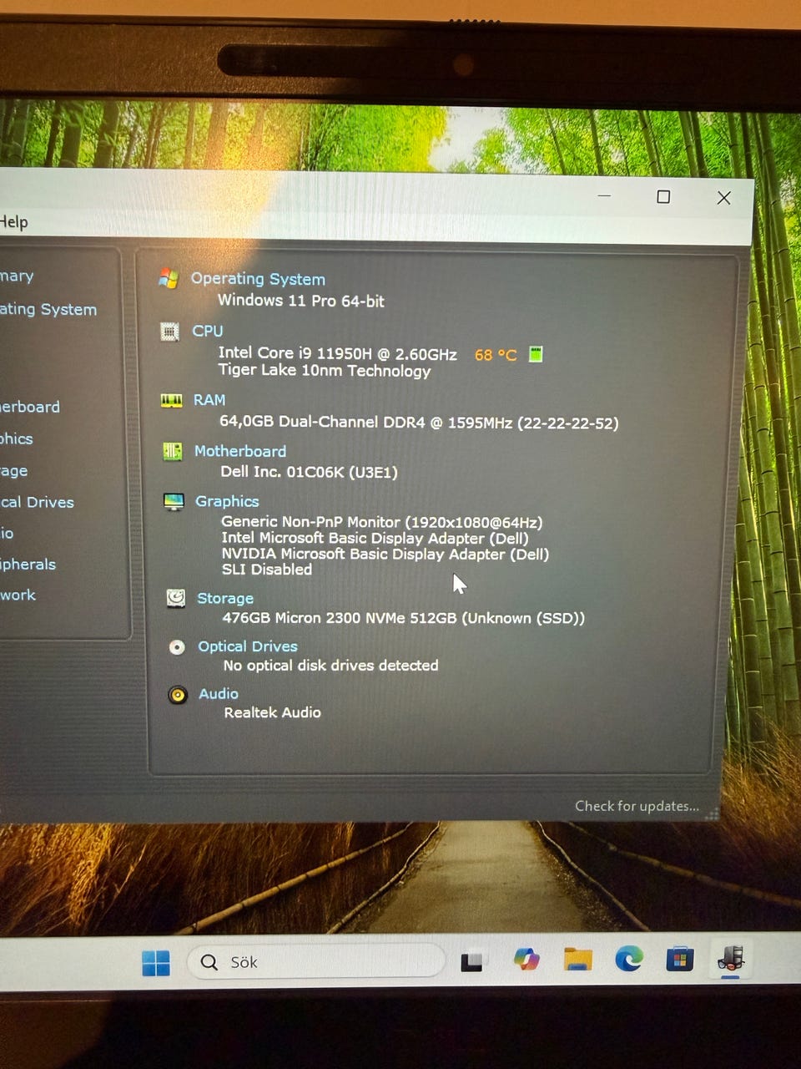801x1069 pixels.
Task: Click the CPU chip icon
Action: pos(169,332)
